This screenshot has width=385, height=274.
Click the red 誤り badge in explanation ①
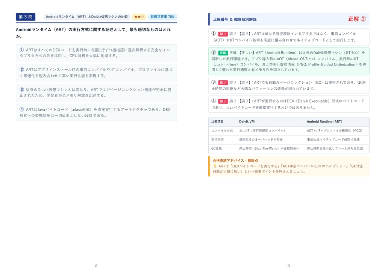point(223,34)
